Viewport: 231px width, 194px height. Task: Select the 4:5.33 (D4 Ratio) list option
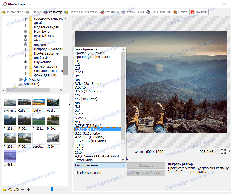tap(89, 129)
